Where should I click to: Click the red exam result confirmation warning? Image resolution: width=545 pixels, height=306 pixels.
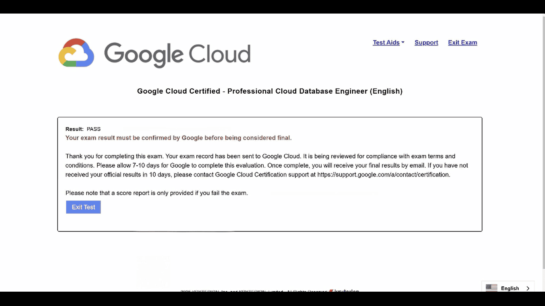coord(178,138)
